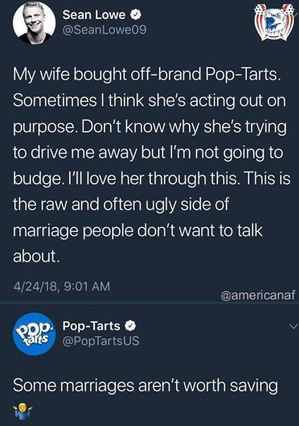This screenshot has width=299, height=426.
Task: Click the tweet's final word "about."
Action: (36, 256)
